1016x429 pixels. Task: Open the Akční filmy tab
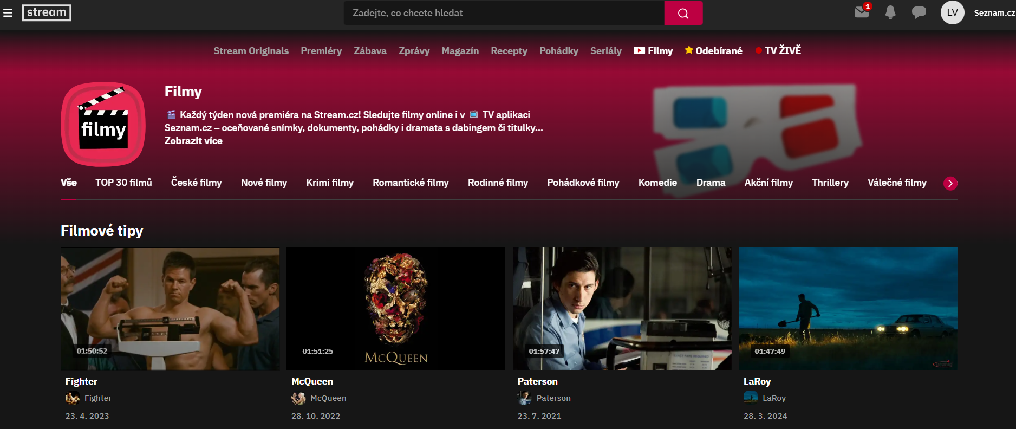coord(768,183)
